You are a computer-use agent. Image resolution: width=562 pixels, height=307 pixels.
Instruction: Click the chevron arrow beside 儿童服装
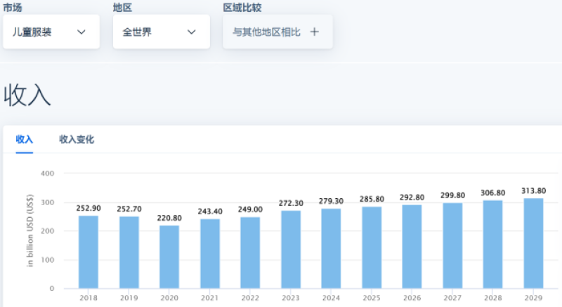(81, 32)
